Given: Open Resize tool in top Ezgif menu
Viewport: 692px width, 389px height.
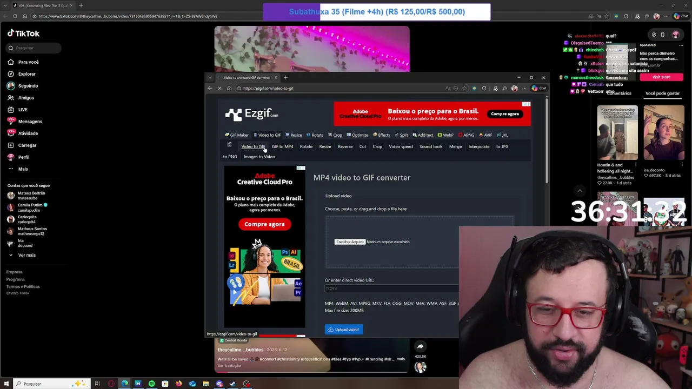Looking at the screenshot, I should [294, 135].
